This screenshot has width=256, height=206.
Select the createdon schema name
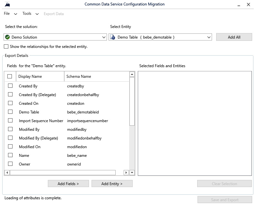point(75,103)
